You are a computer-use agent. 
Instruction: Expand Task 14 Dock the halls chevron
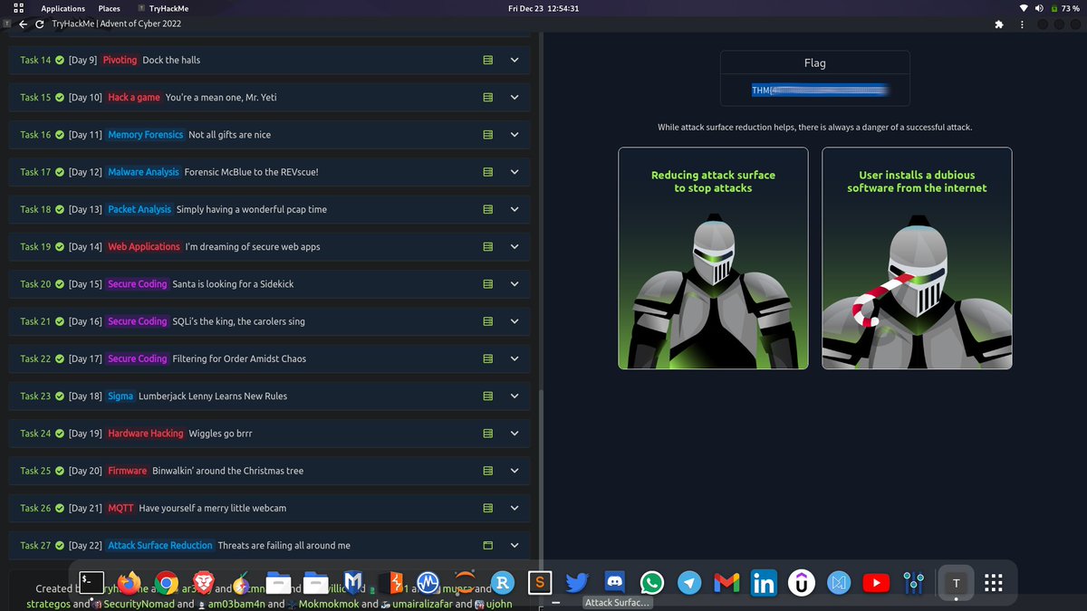point(515,60)
